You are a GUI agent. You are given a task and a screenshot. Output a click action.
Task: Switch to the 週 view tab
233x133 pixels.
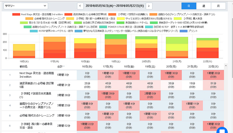point(203,6)
